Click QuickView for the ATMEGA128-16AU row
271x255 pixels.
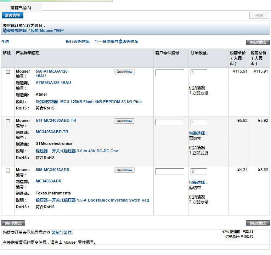124,72
